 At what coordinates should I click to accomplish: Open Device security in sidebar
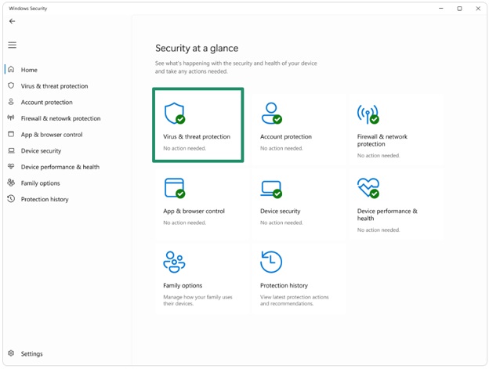click(41, 151)
